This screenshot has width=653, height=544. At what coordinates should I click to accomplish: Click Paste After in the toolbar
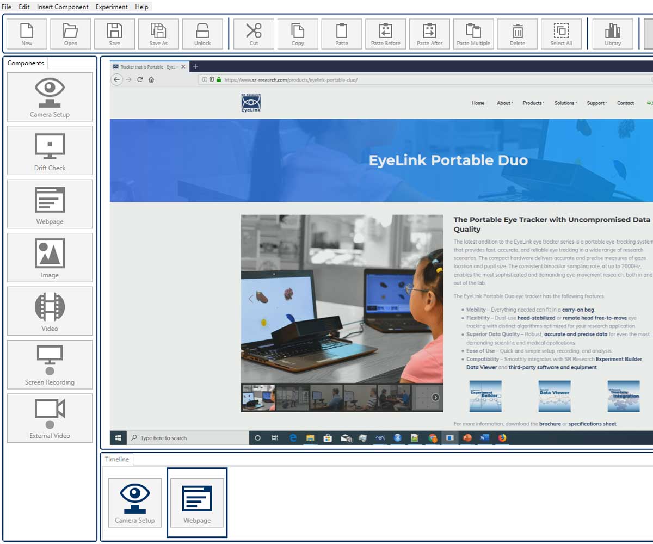[429, 34]
